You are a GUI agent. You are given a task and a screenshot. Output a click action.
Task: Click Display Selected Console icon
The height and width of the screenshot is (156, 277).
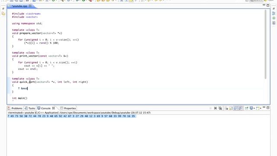pyautogui.click(x=251, y=108)
